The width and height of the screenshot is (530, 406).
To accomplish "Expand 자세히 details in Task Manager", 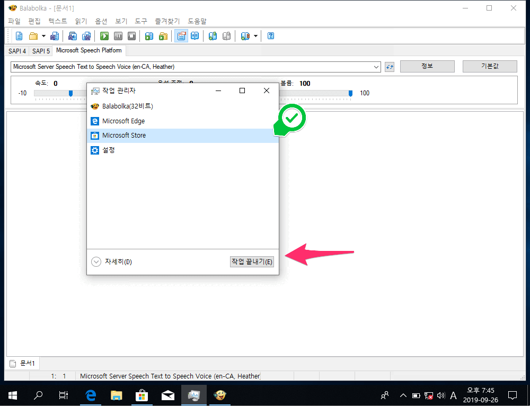I will click(111, 261).
